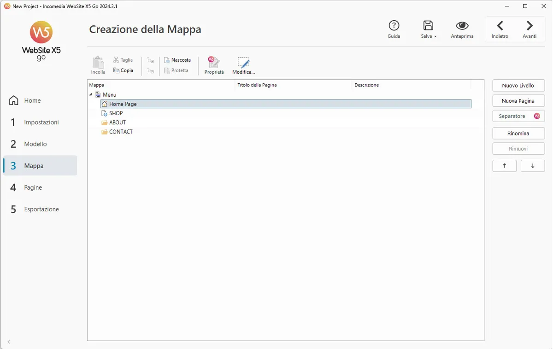Click the WebSite X5 Go logo
Image resolution: width=553 pixels, height=349 pixels.
coord(41,41)
